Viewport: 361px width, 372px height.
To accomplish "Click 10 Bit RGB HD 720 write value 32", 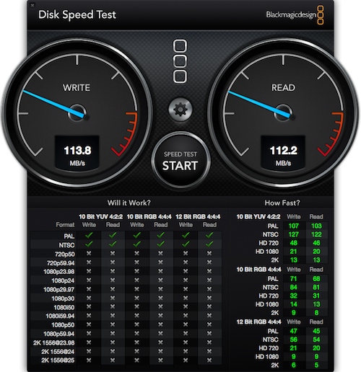I will [293, 296].
